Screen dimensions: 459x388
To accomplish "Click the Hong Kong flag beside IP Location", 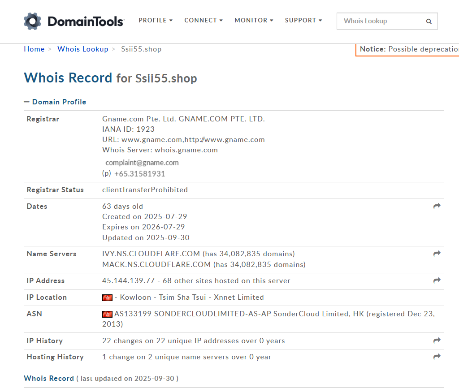I will 107,297.
